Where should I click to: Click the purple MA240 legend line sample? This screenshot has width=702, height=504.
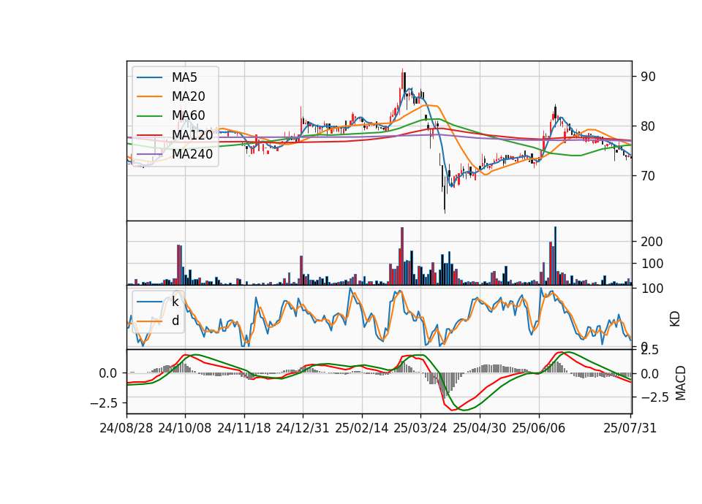(149, 154)
